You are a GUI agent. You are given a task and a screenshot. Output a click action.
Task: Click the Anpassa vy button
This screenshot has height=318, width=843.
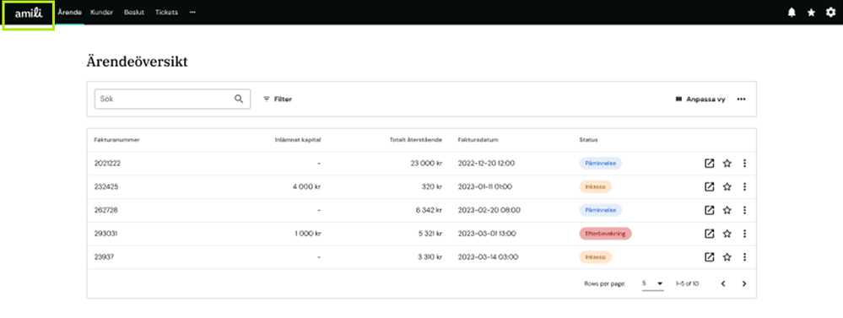[700, 100]
